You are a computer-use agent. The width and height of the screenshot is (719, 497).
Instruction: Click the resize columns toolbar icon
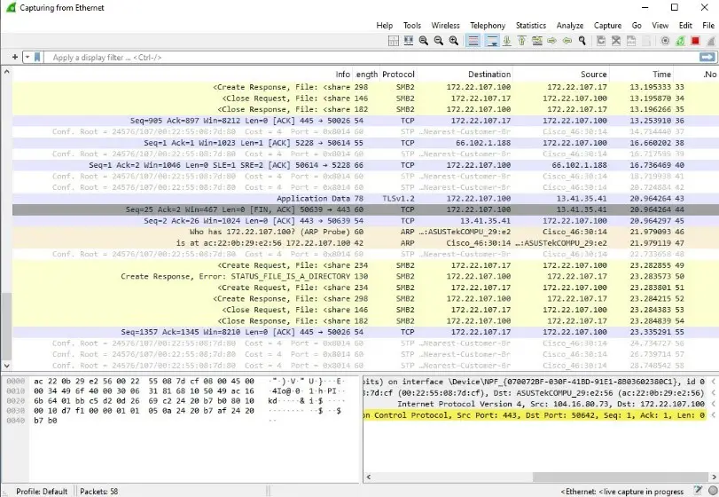[x=408, y=41]
